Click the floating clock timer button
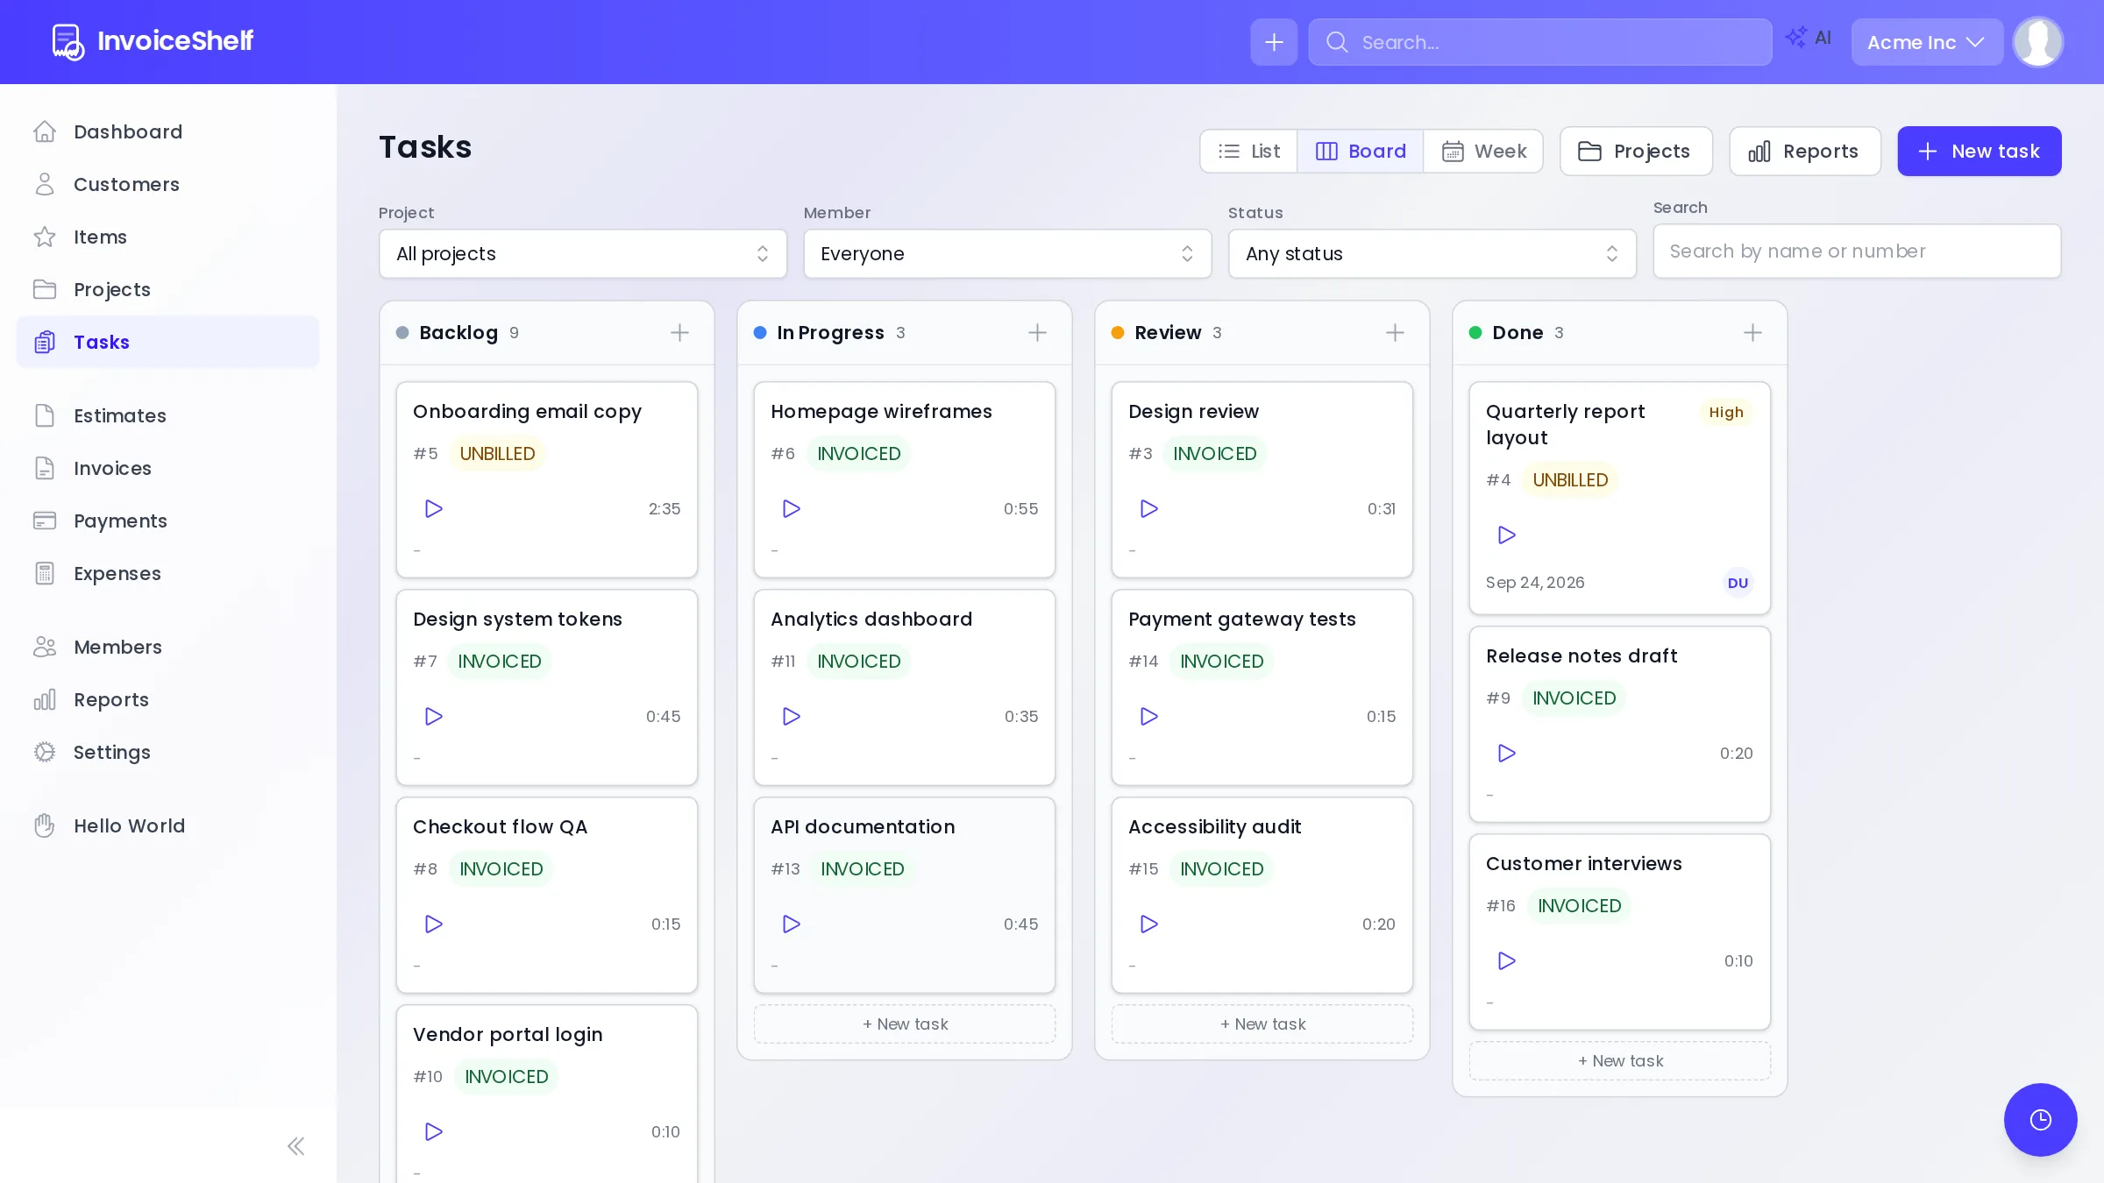This screenshot has height=1183, width=2104. [x=2040, y=1119]
